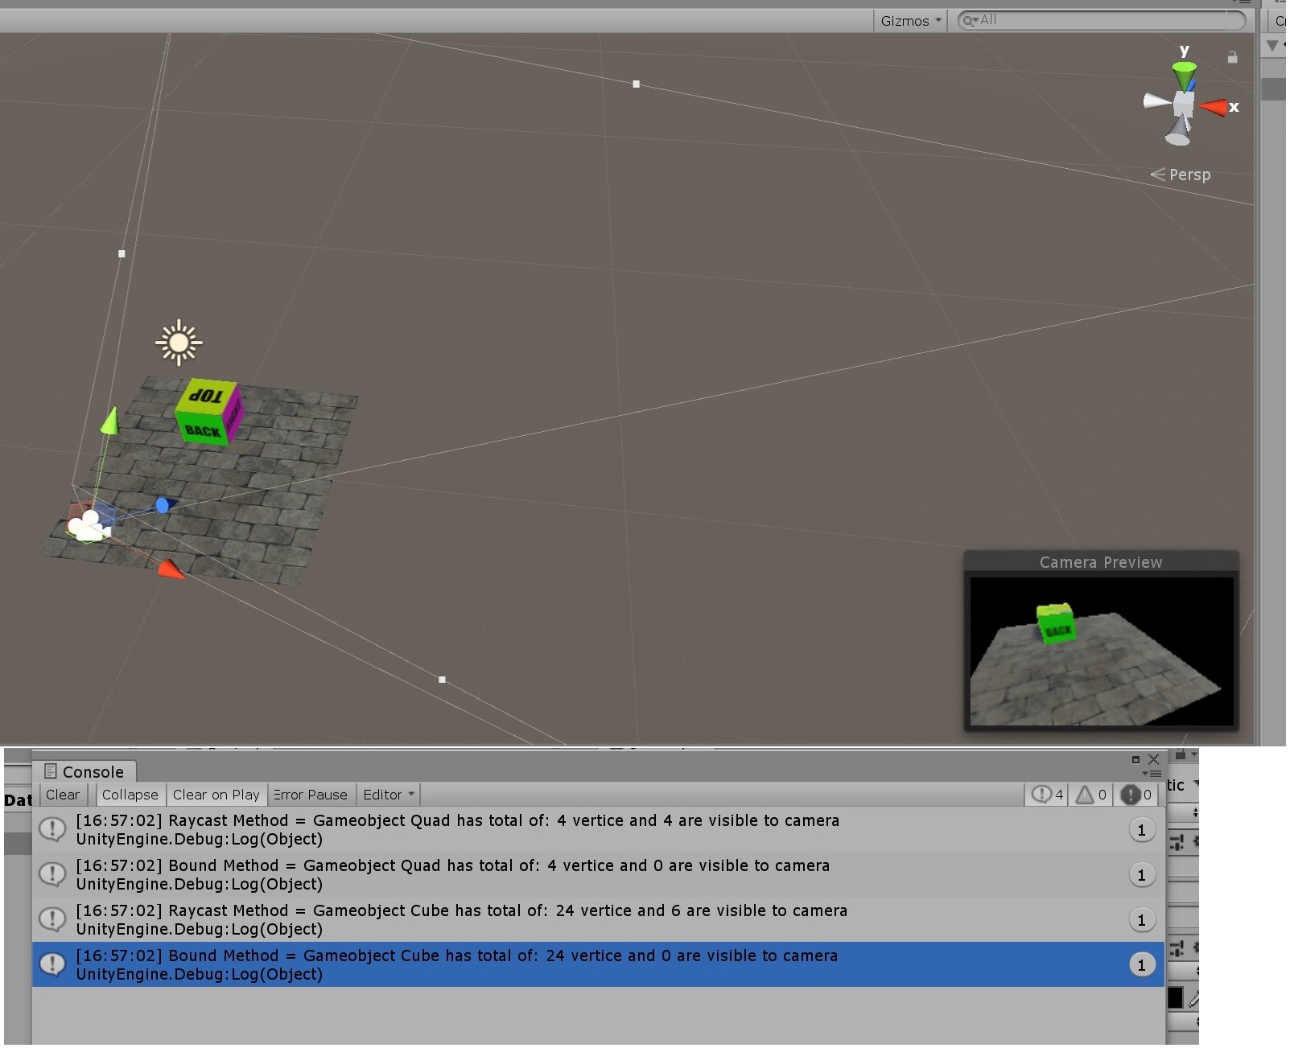Select the Bound Method Cube log entry

(x=598, y=964)
